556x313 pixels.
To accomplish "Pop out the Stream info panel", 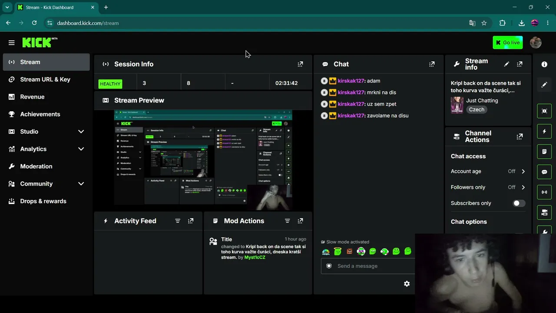I will coord(520,64).
